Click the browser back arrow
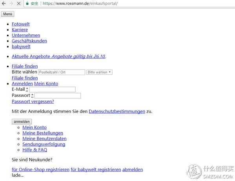The width and height of the screenshot is (235, 181). point(4,4)
